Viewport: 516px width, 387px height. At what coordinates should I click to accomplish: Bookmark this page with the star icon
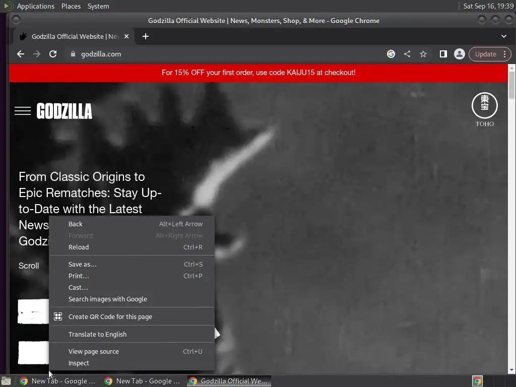423,54
